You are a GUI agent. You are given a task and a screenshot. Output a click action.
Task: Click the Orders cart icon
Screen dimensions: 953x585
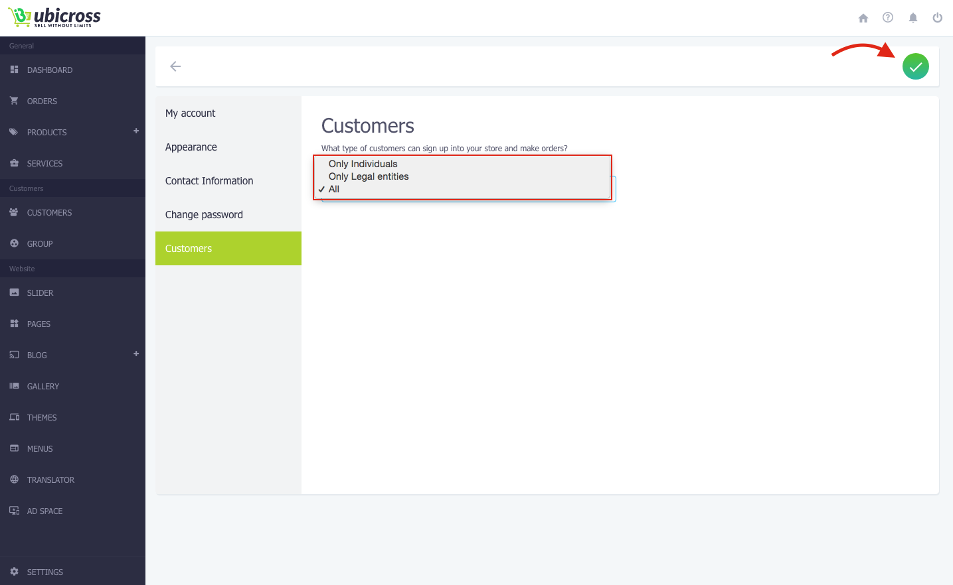(x=14, y=101)
